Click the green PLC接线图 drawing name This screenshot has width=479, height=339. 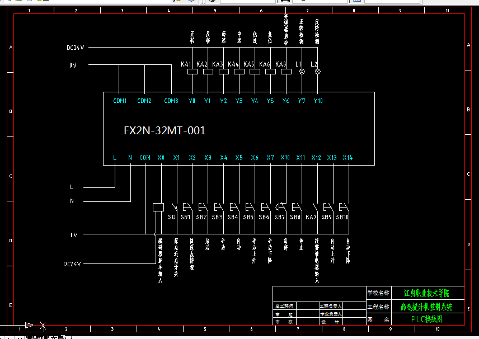426,319
